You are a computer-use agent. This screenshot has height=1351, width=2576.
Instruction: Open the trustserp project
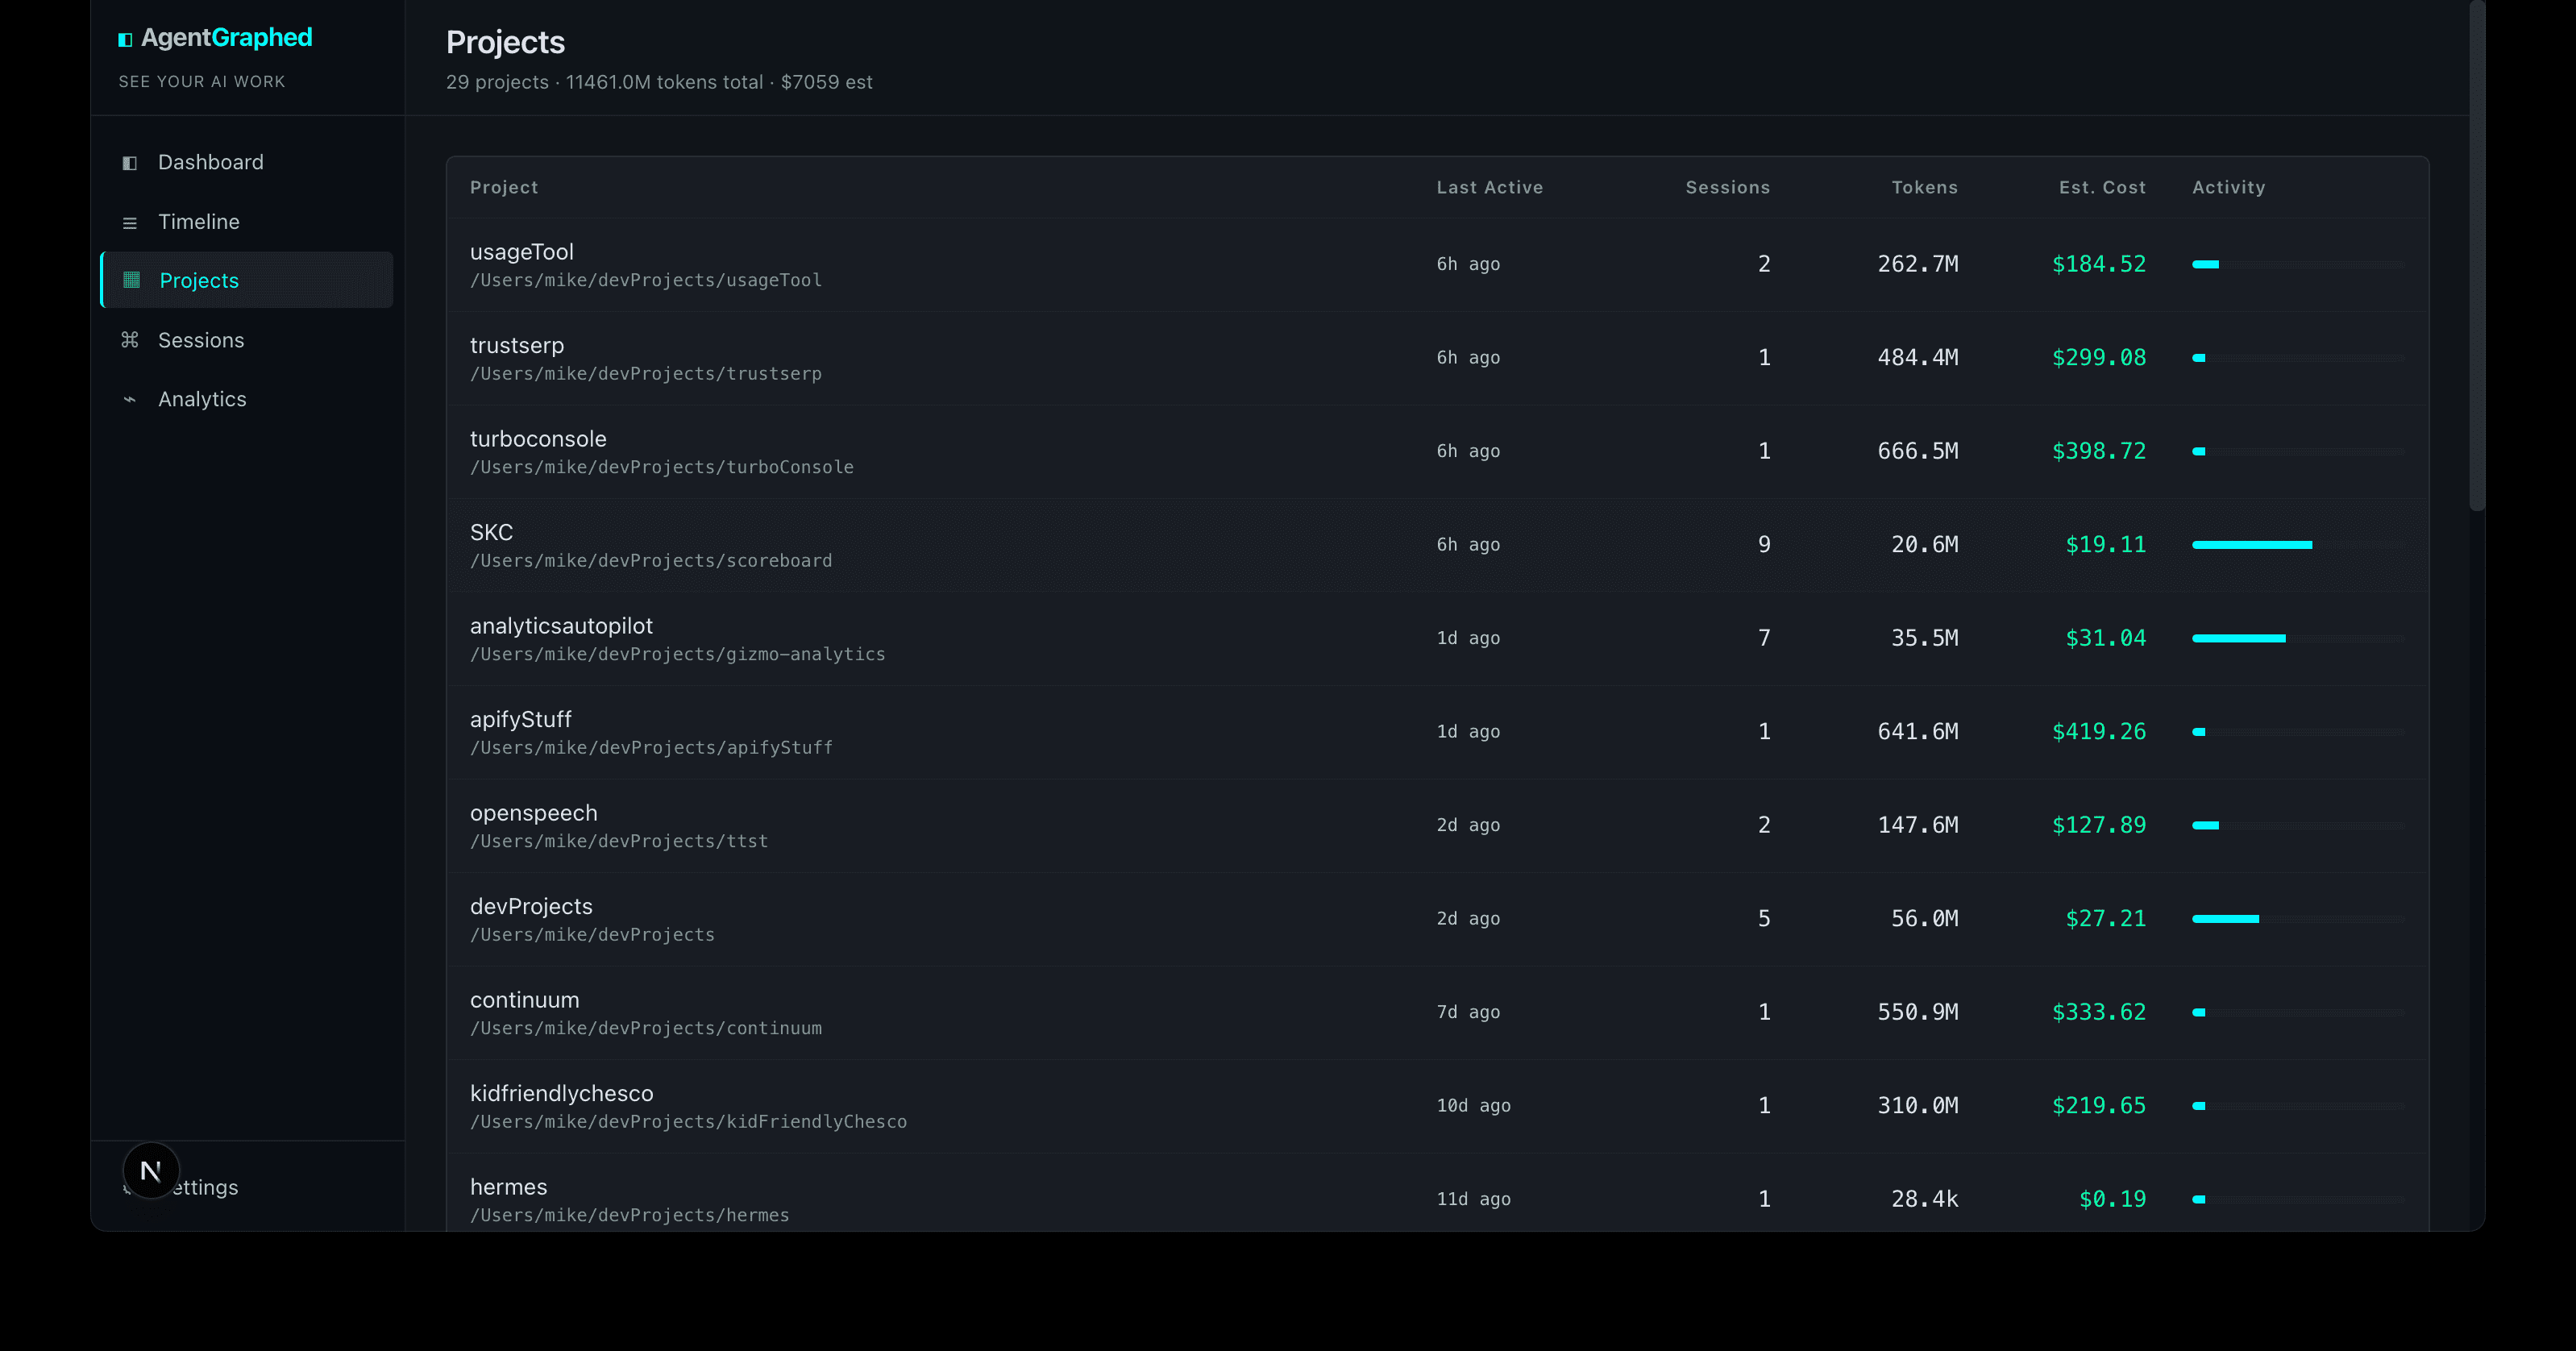click(x=517, y=345)
